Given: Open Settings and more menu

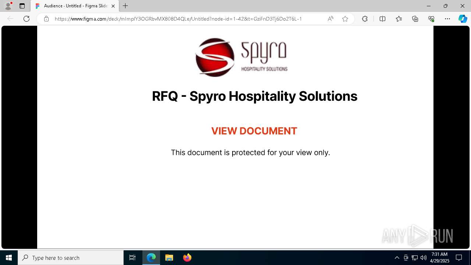Looking at the screenshot, I should point(447,19).
